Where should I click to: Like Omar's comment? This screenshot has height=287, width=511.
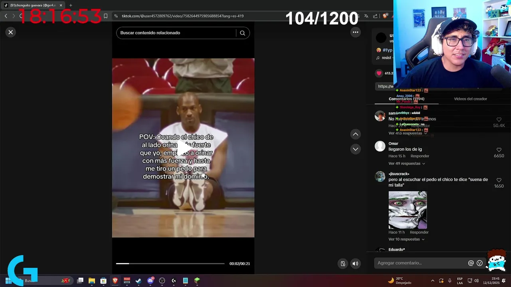(499, 150)
